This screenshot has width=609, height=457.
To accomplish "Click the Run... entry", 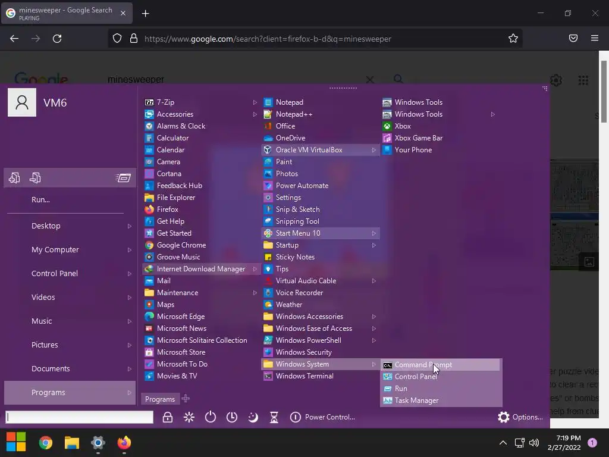I will [40, 200].
